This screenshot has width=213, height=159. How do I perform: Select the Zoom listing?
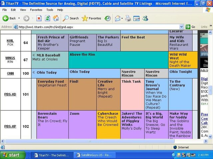tap(83, 125)
